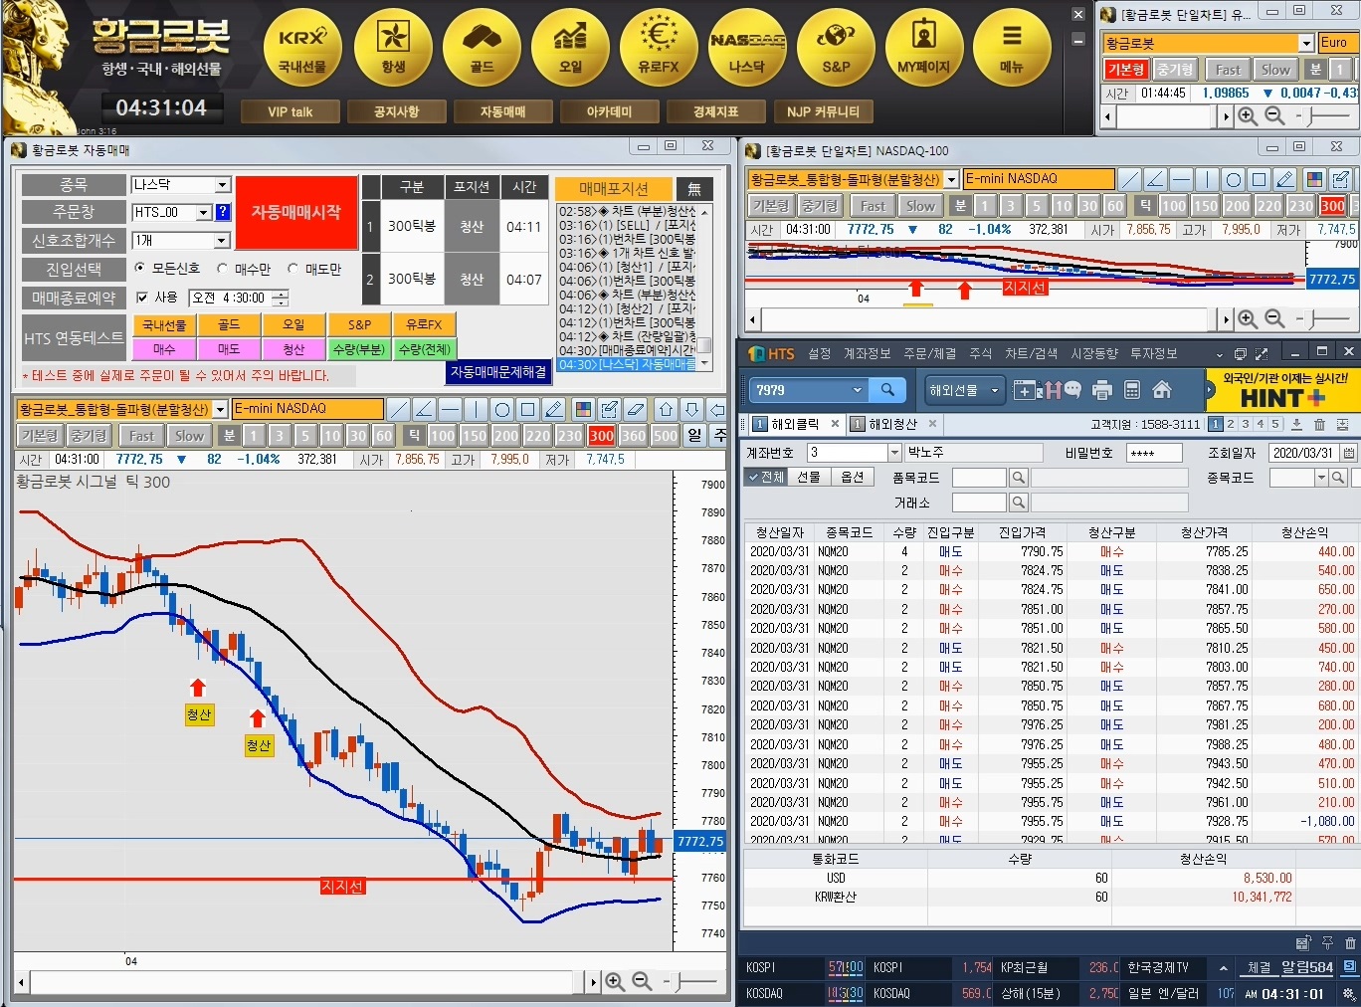Click the 공지사항 button
Image resolution: width=1361 pixels, height=1007 pixels.
(x=396, y=111)
